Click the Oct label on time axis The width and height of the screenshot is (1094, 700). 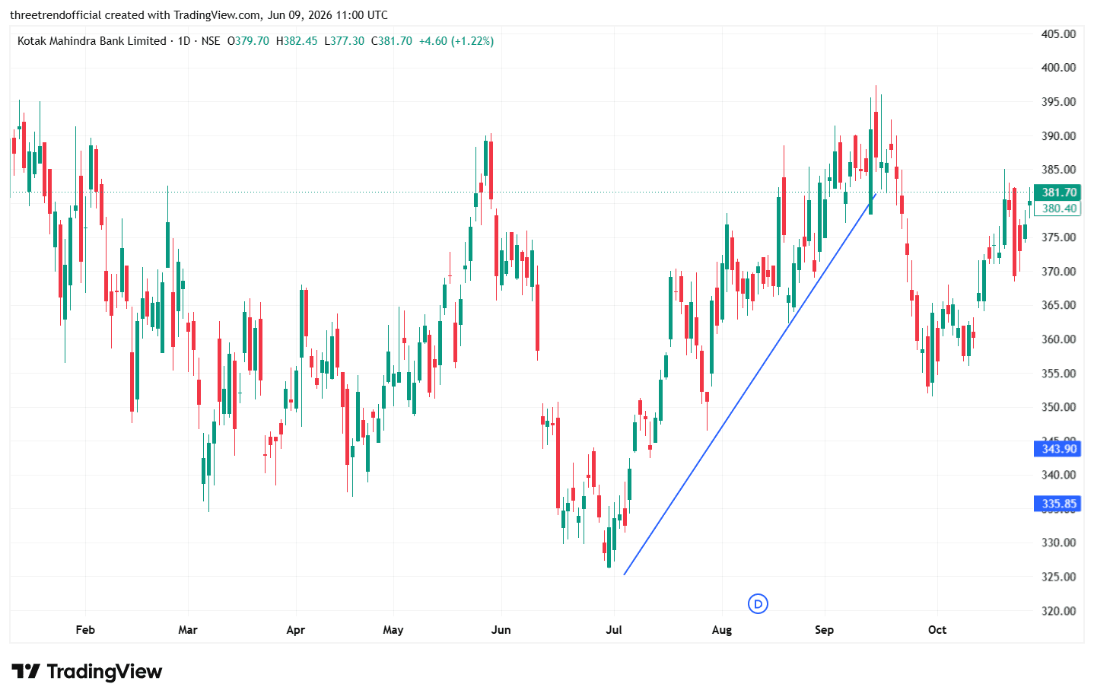click(937, 630)
